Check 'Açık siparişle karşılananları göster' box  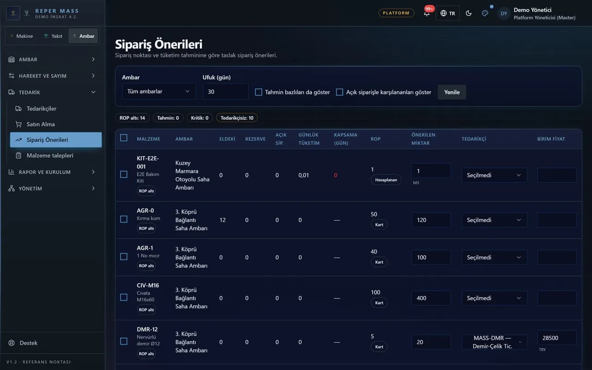(339, 92)
